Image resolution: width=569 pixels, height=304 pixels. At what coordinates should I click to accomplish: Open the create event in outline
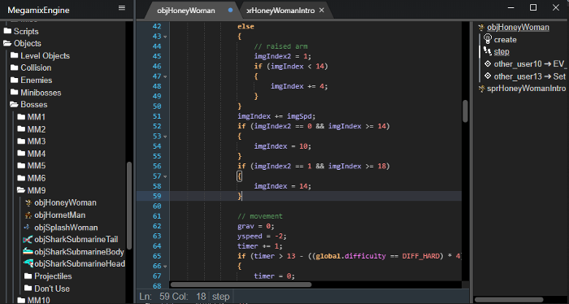(x=505, y=40)
